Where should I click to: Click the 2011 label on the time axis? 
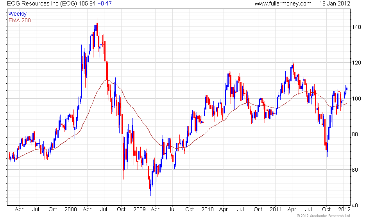click(276, 210)
